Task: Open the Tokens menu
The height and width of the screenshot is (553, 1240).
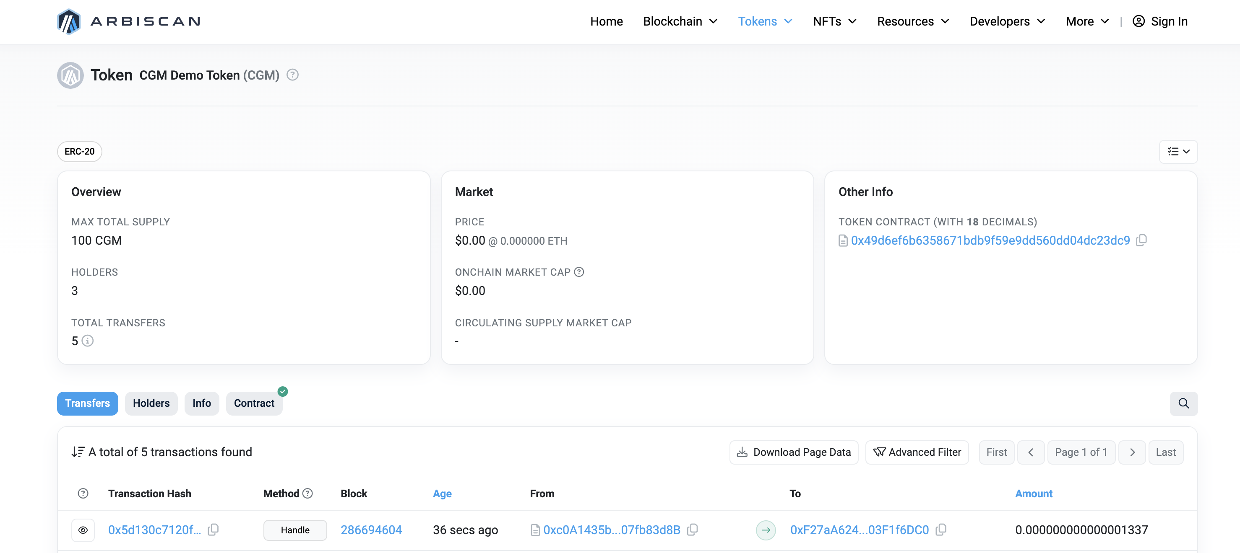Action: [x=765, y=21]
